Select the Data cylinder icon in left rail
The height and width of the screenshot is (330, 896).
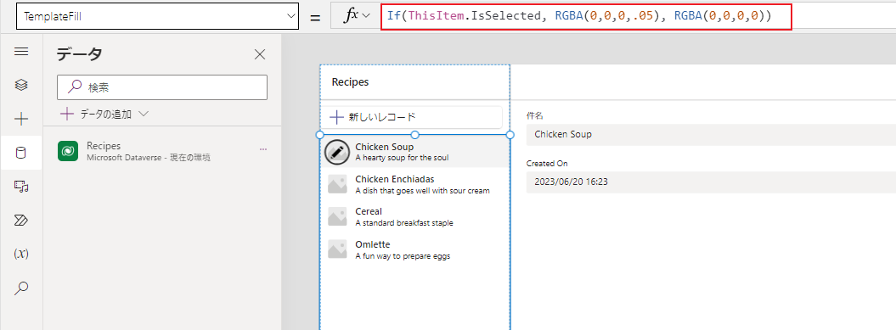[x=21, y=153]
